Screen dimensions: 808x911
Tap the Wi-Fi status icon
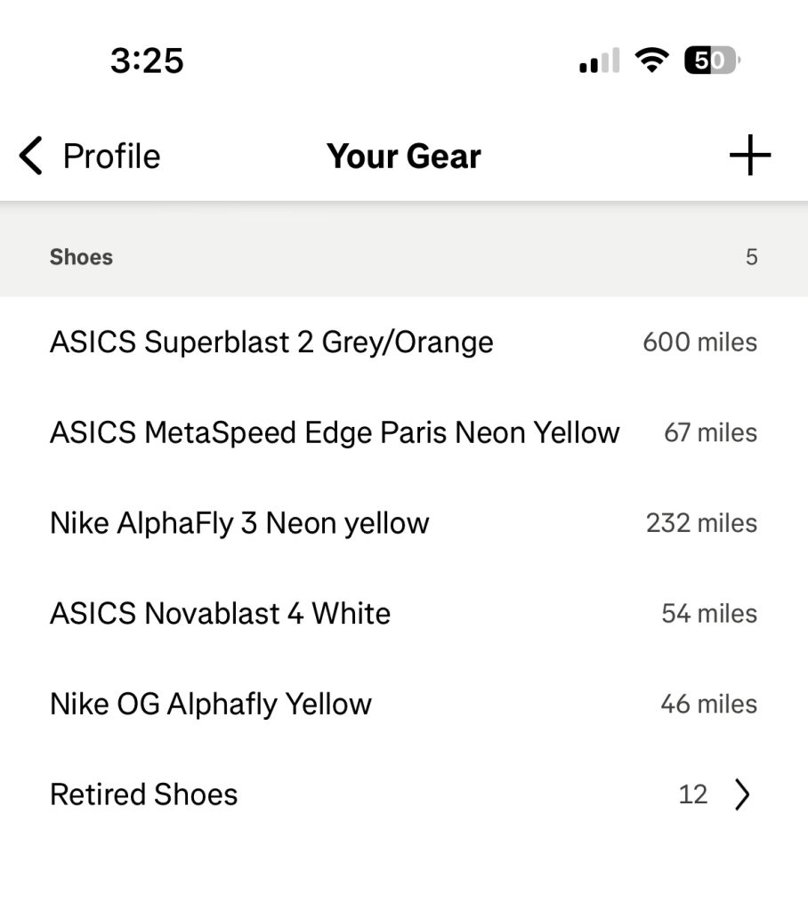651,60
